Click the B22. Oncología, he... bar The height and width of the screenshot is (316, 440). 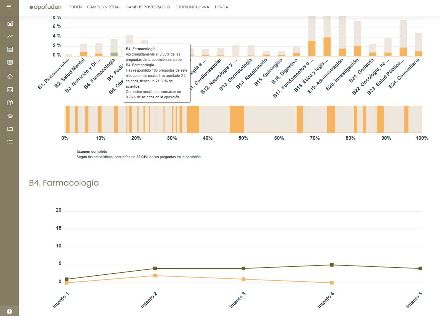click(x=388, y=47)
